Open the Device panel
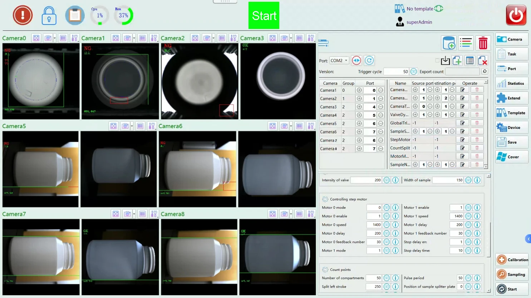 tap(512, 127)
